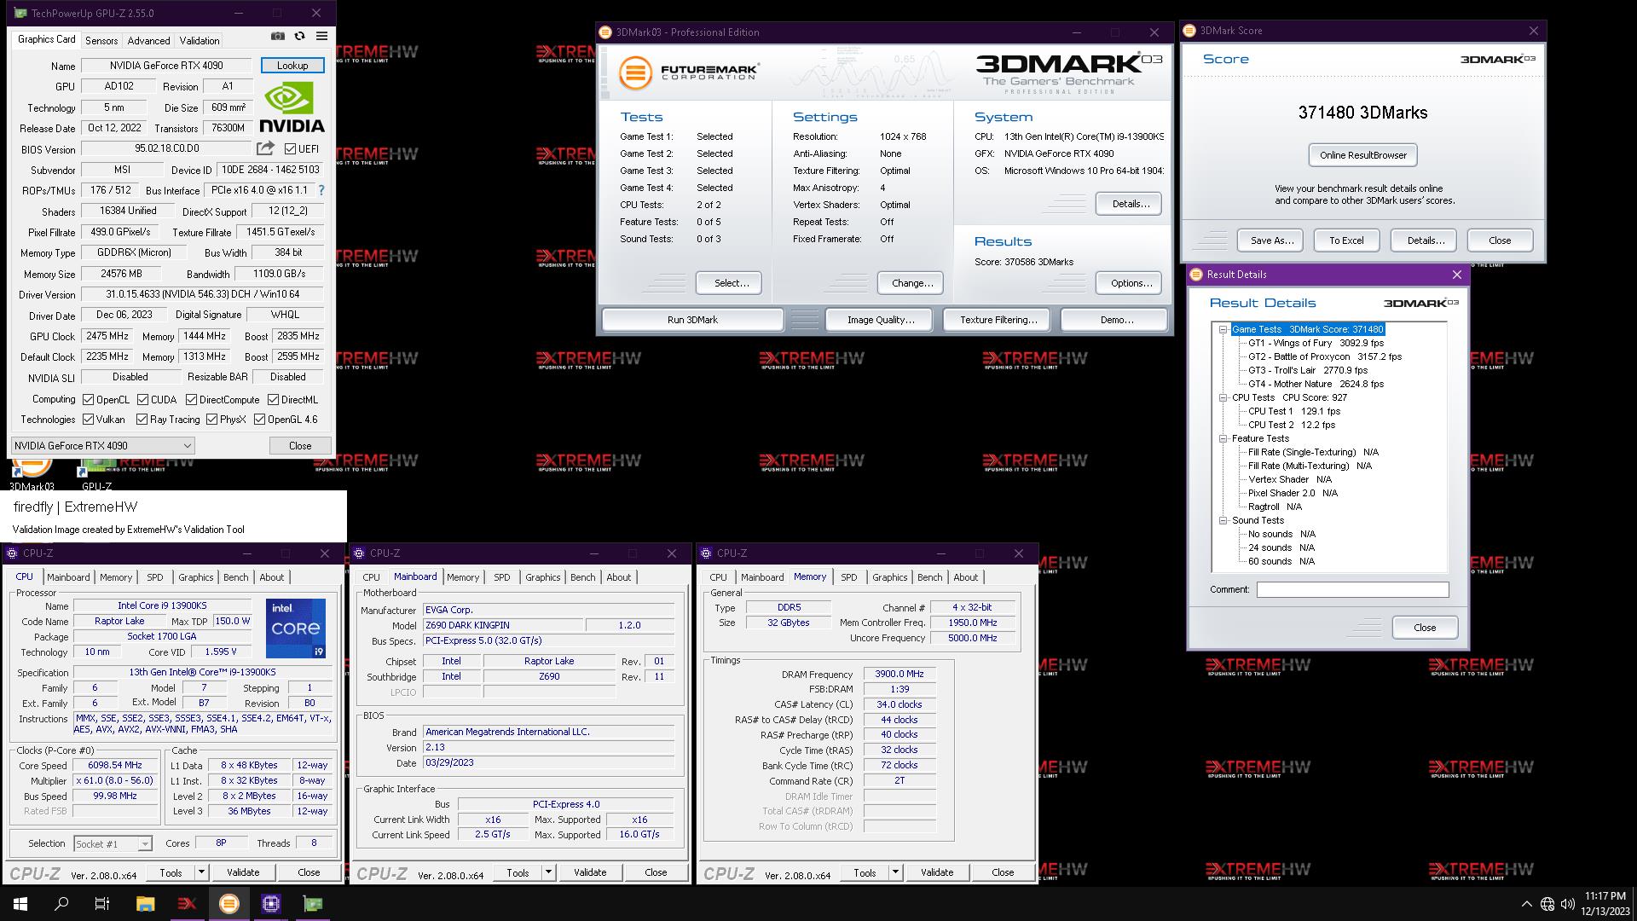Open the GPU-Z hamburger menu
Image resolution: width=1637 pixels, height=921 pixels.
(x=321, y=37)
